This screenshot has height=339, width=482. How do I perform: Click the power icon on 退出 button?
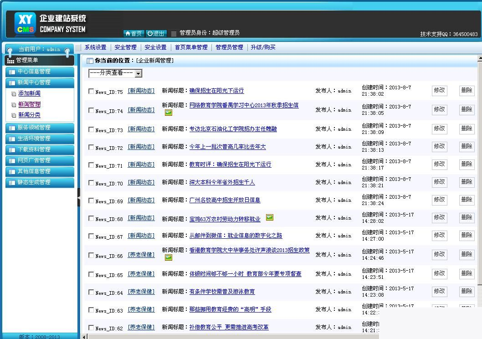pos(149,33)
